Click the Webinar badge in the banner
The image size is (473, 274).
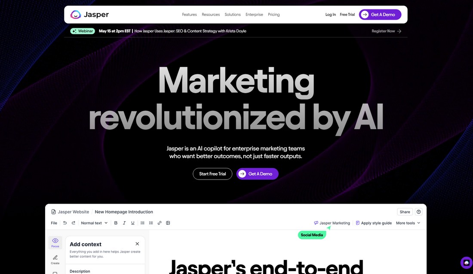[x=83, y=31]
